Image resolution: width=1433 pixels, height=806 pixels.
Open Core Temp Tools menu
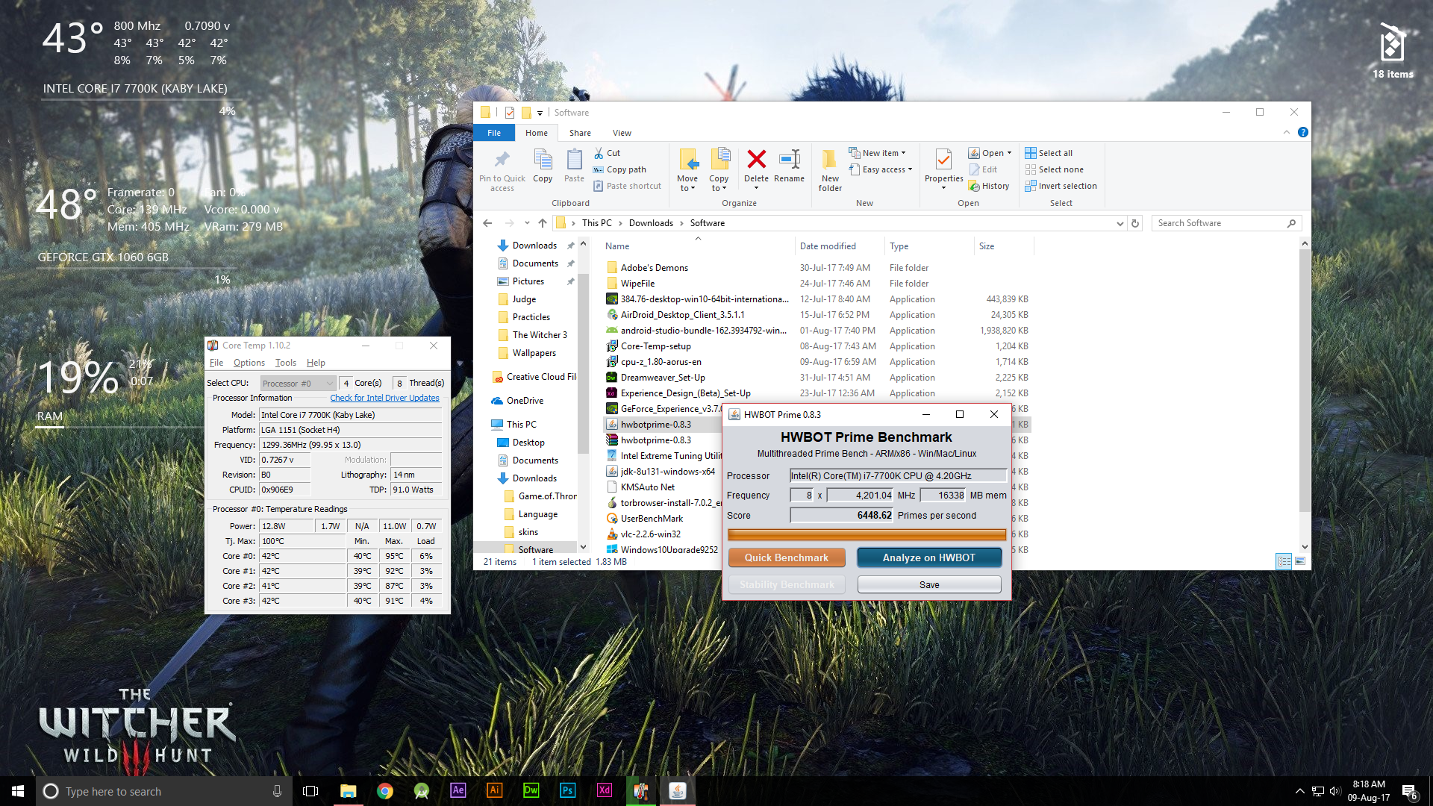(285, 363)
